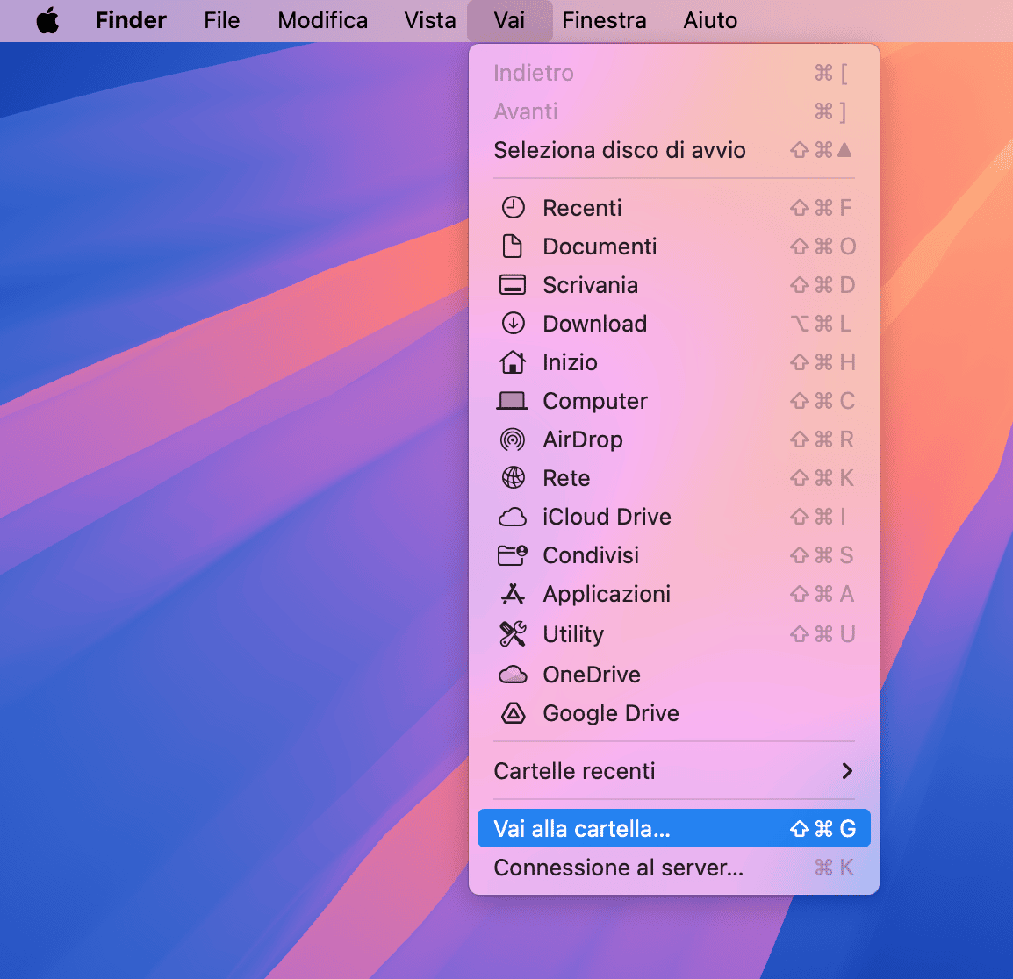Click the ⇧⌘G shortcut hint
The width and height of the screenshot is (1013, 979).
pyautogui.click(x=823, y=828)
